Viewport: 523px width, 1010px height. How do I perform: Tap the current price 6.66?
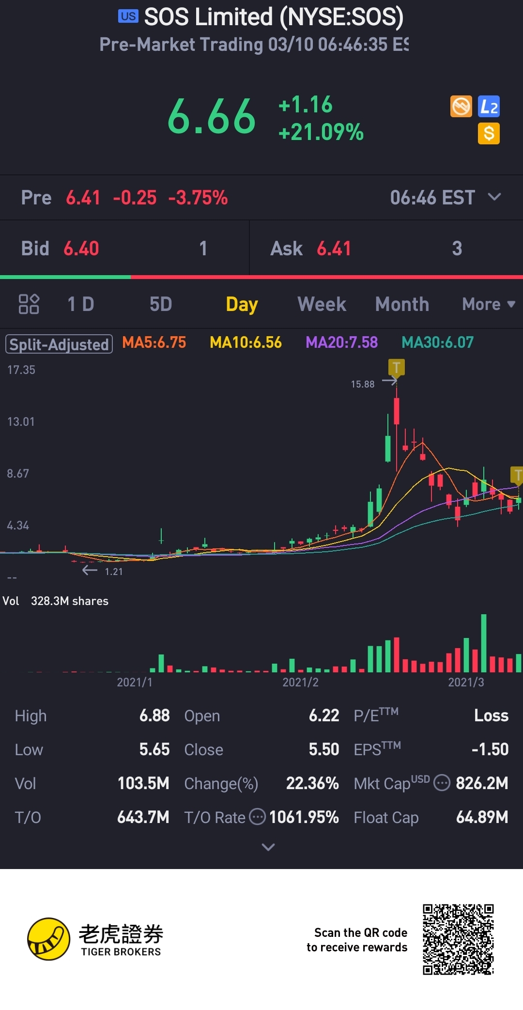coord(212,117)
